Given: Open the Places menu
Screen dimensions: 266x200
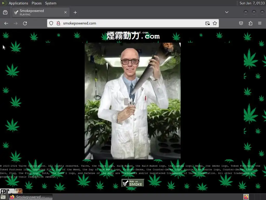Looking at the screenshot, I should (36, 3).
